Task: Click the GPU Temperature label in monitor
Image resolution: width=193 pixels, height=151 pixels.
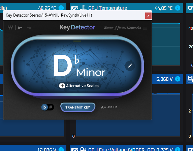Action: [107, 8]
